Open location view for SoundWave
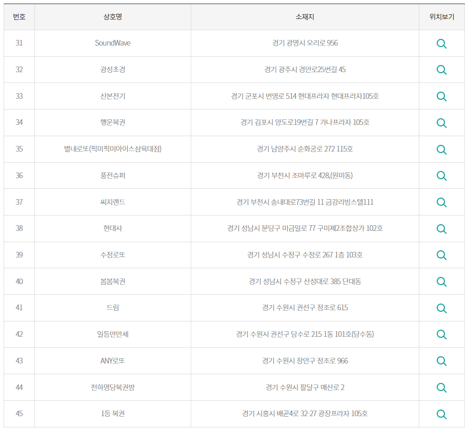Screen dimensions: 468x430 click(441, 44)
